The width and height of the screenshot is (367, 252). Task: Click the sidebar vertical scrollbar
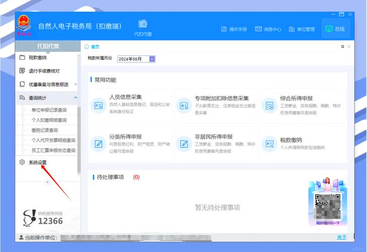tap(79, 140)
